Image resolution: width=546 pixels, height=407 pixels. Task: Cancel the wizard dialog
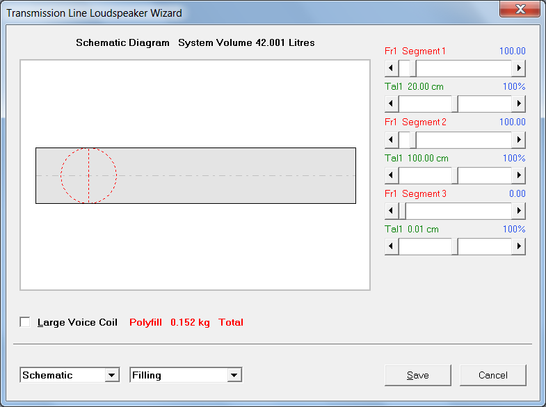(493, 375)
